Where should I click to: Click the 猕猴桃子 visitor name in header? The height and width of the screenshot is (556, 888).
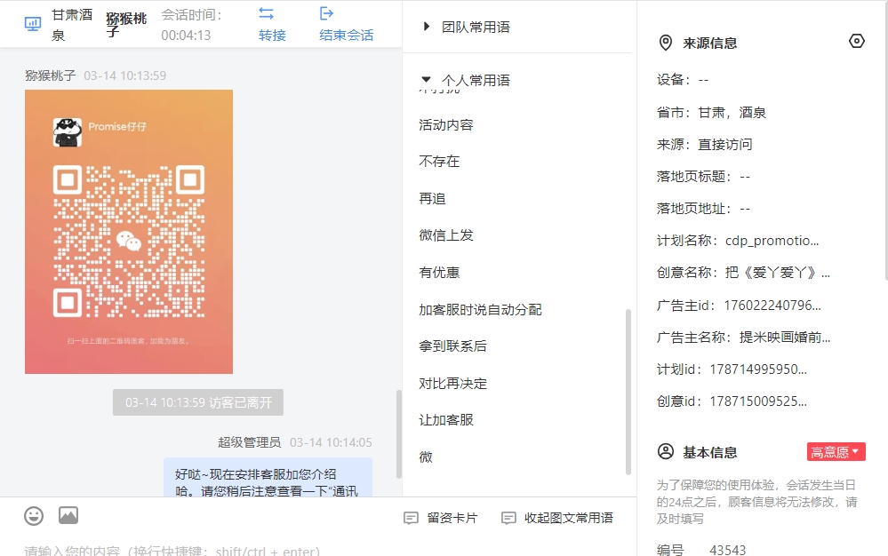125,25
